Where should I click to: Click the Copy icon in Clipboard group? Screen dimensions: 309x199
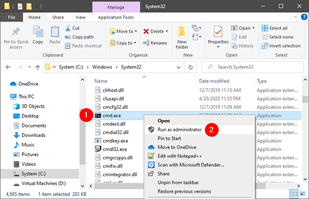[x=38, y=31]
